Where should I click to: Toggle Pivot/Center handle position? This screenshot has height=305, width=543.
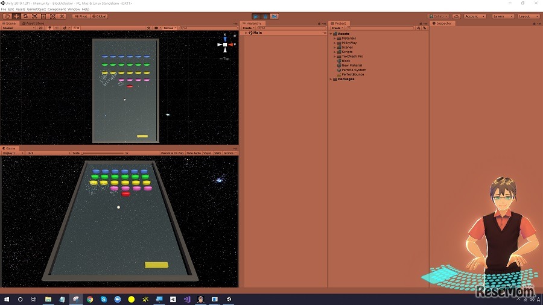coord(81,16)
